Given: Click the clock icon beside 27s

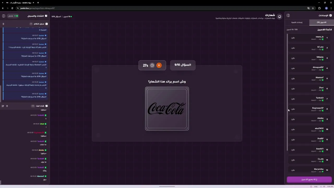Looking at the screenshot, I should [x=152, y=65].
